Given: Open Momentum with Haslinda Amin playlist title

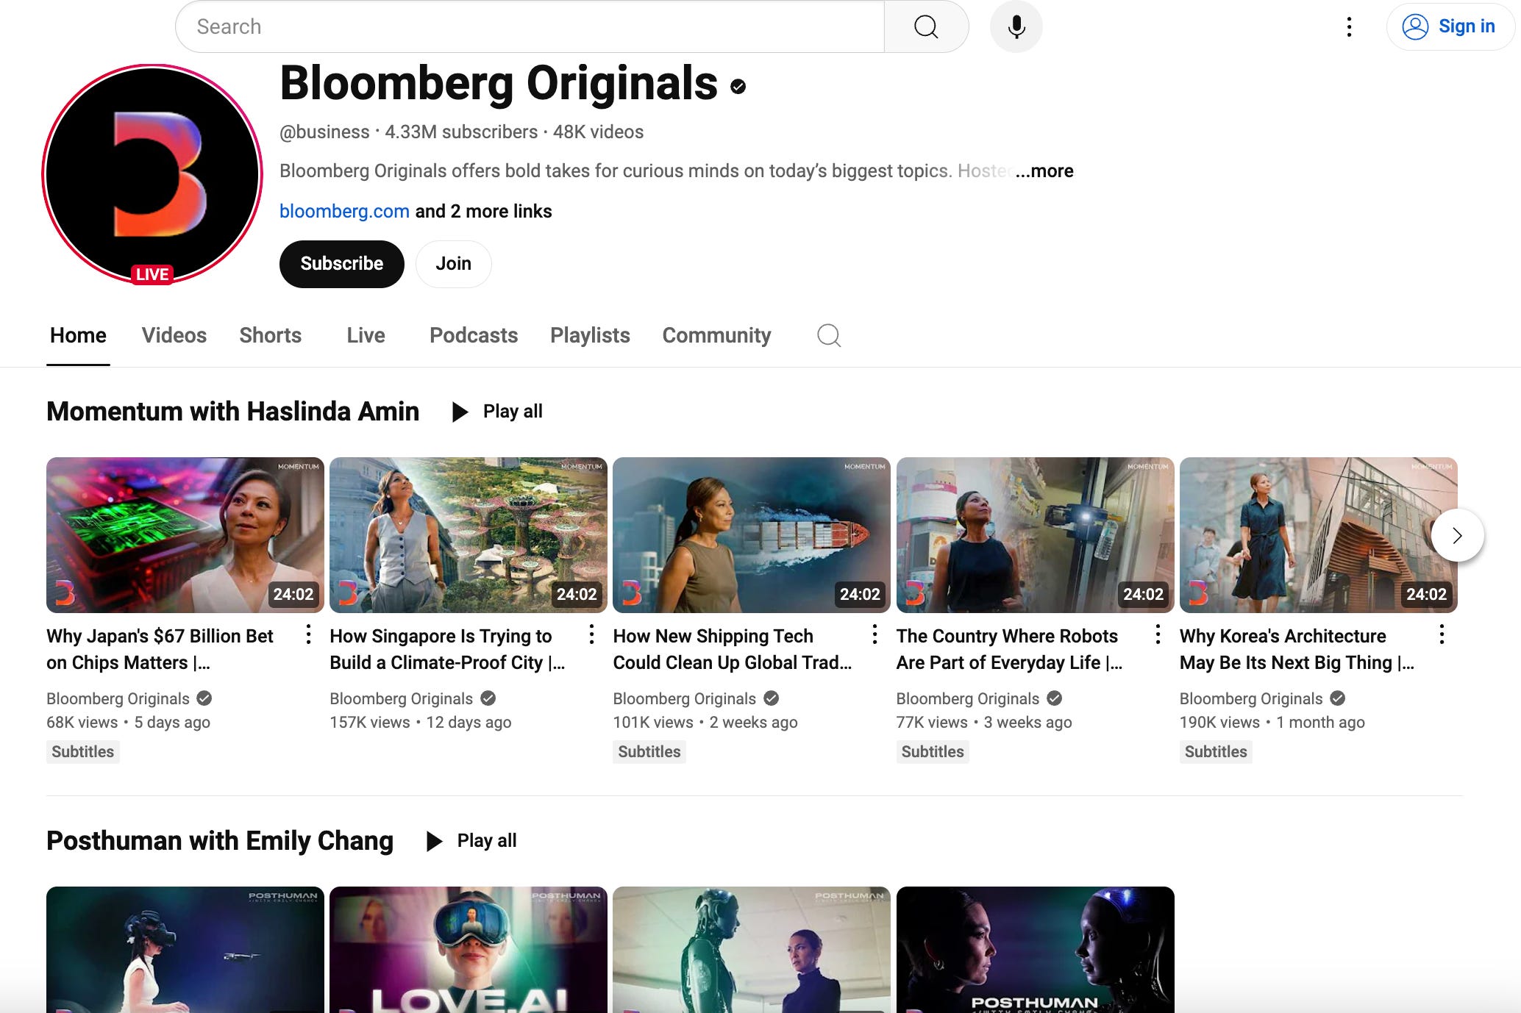Looking at the screenshot, I should click(232, 412).
